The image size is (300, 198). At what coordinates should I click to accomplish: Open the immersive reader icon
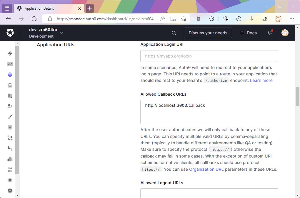tap(173, 19)
